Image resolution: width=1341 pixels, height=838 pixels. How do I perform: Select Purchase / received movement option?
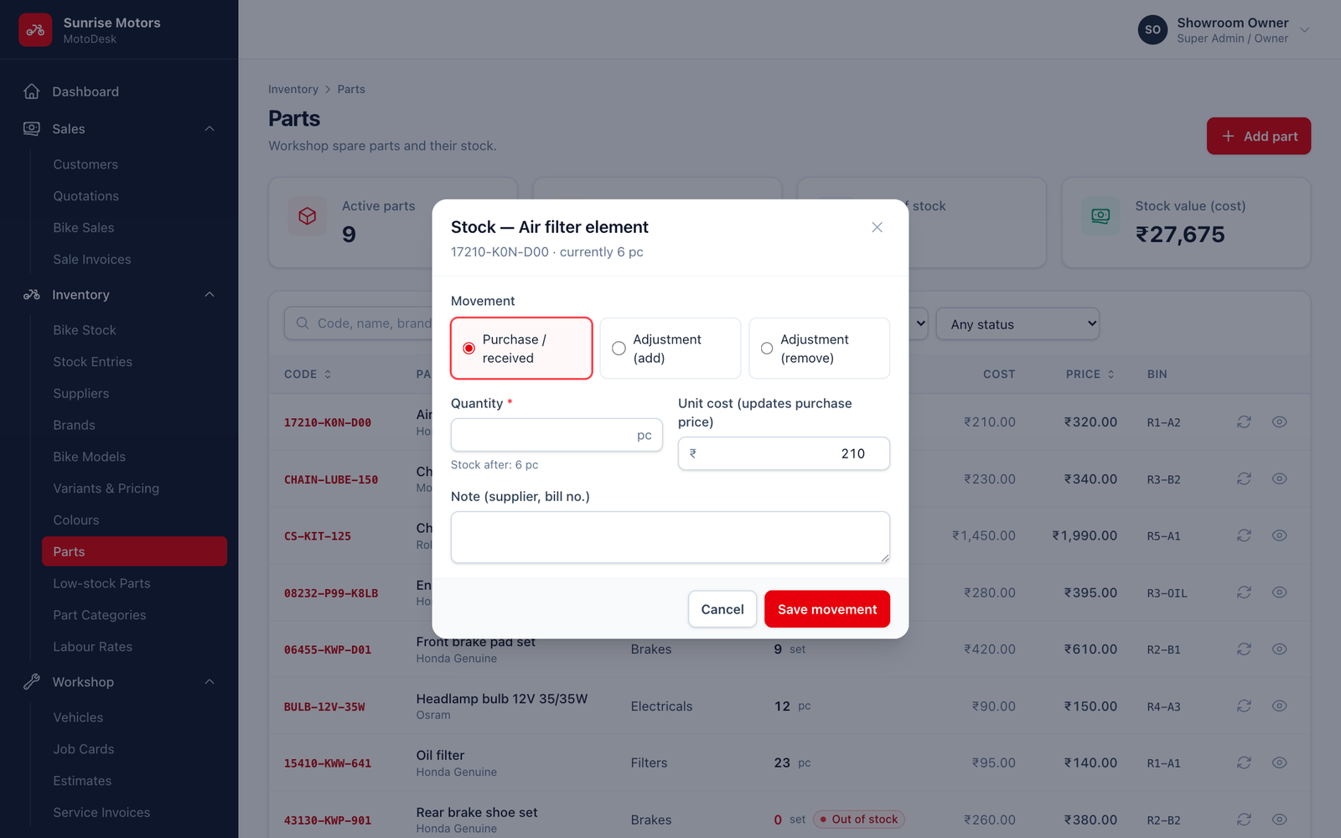[521, 349]
